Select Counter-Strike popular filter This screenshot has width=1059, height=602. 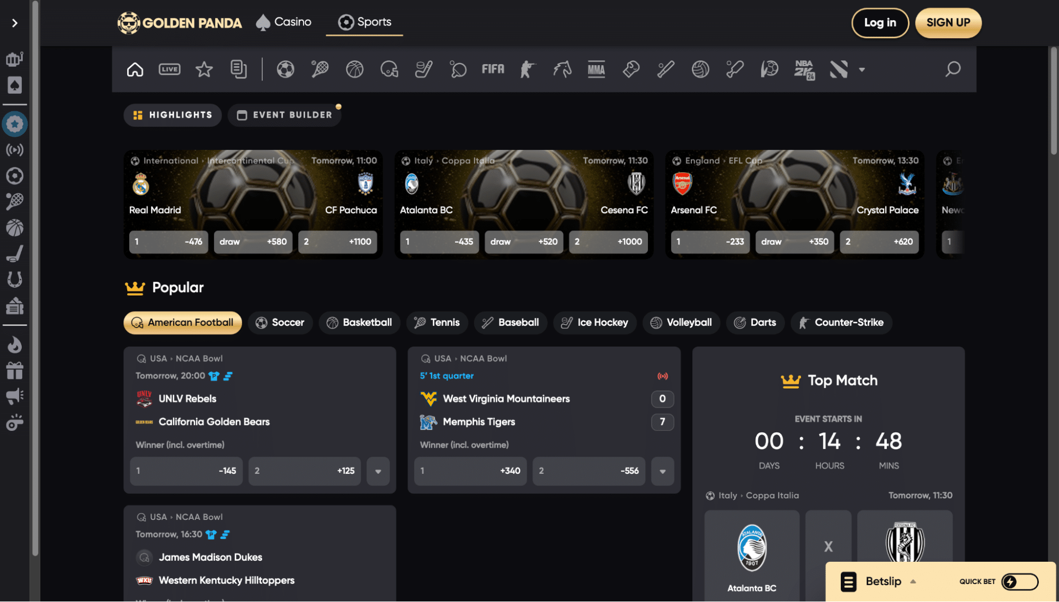click(842, 323)
